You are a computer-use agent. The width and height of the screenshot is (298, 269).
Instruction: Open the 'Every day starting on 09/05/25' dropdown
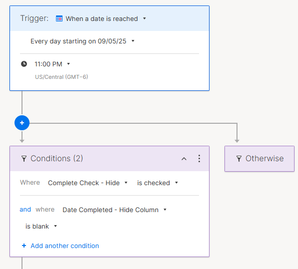82,41
